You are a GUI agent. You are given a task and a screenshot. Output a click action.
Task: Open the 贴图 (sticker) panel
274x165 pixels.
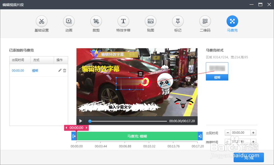[150, 24]
